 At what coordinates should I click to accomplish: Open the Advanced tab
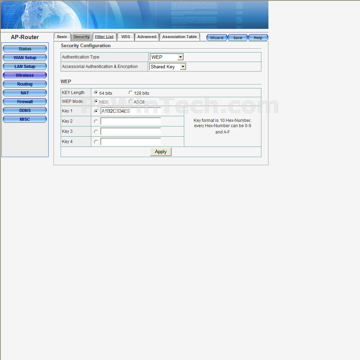(x=147, y=37)
